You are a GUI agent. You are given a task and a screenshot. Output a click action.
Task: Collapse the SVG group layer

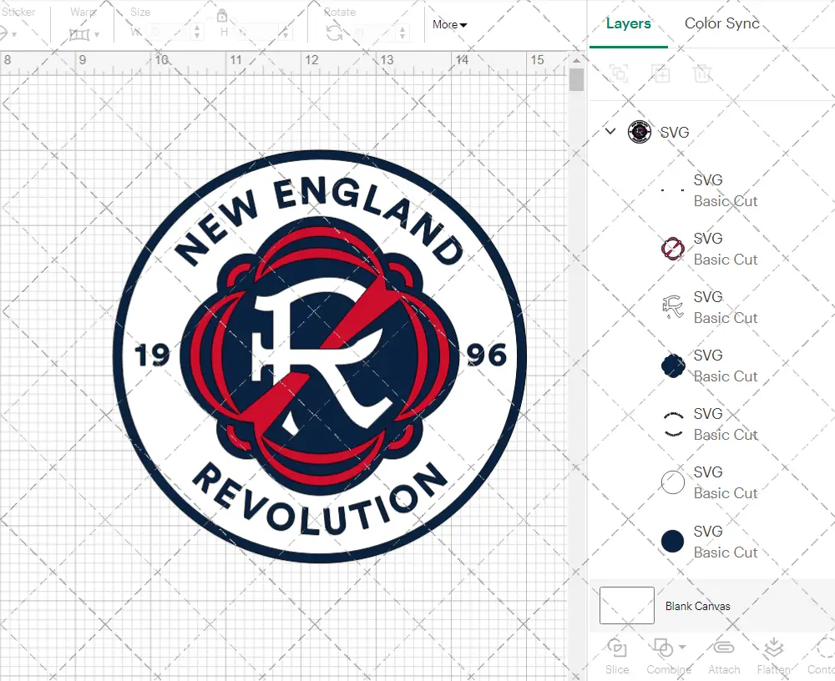point(610,131)
